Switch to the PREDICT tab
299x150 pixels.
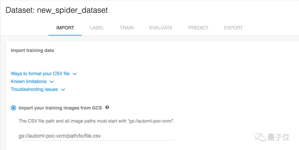coord(198,28)
